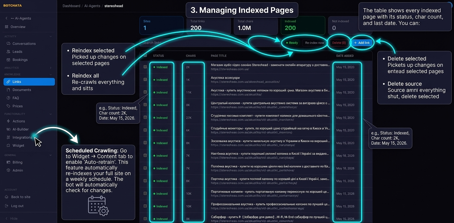Click the Hide sidebar arrow icon

pos(7,219)
